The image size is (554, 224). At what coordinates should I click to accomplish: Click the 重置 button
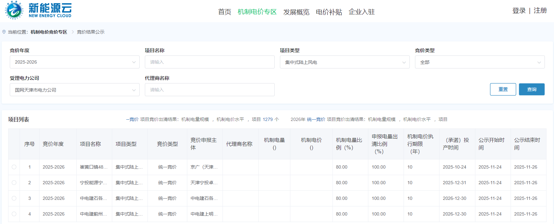[503, 89]
